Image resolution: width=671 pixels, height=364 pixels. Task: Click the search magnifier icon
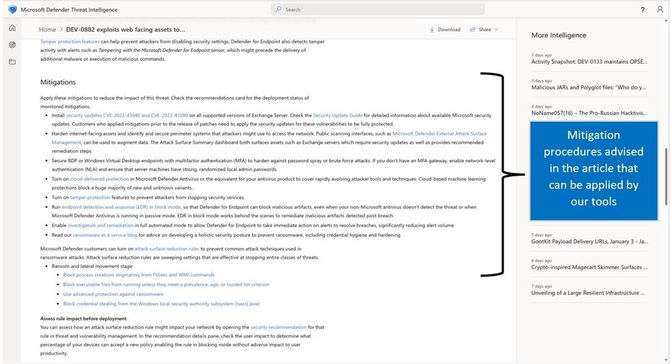[279, 9]
